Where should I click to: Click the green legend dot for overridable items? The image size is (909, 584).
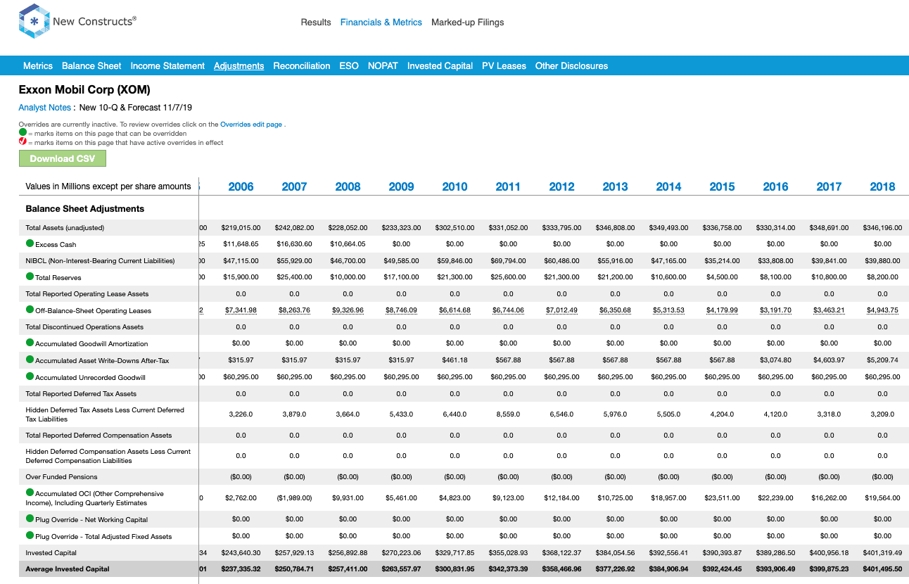(x=23, y=132)
